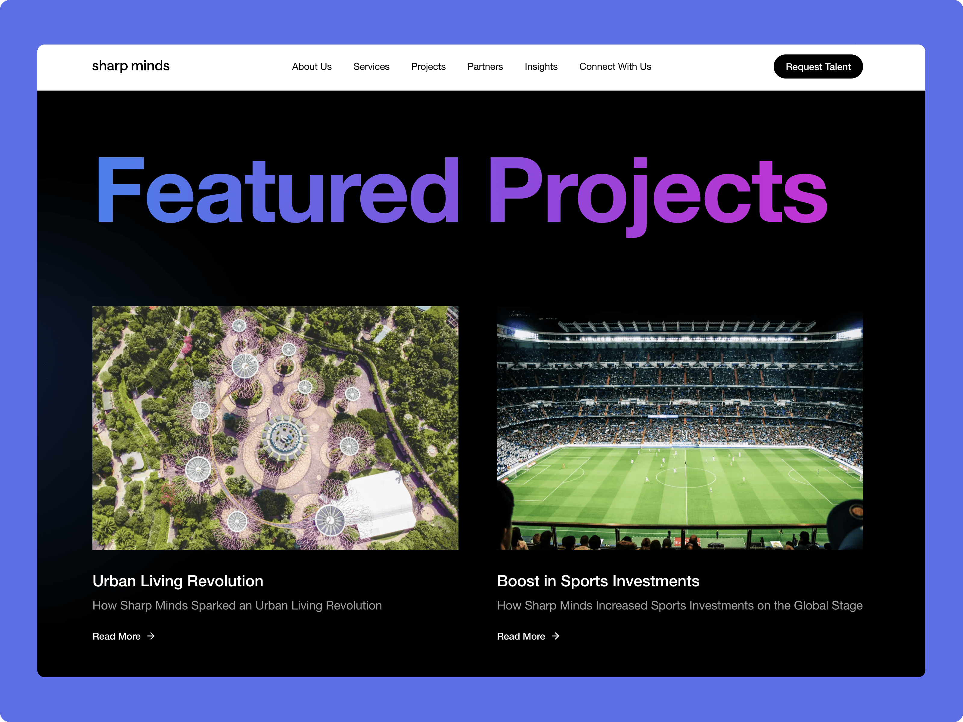Click Read More on Urban Living Revolution
The image size is (963, 722).
tap(124, 636)
